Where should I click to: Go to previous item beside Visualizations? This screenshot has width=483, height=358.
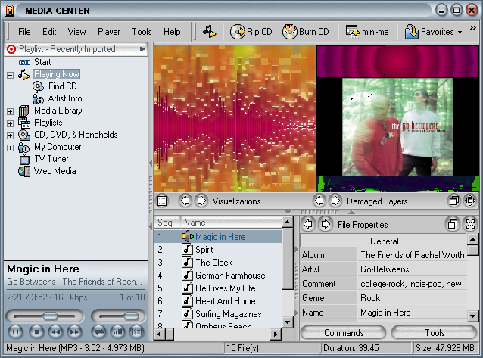pos(185,201)
